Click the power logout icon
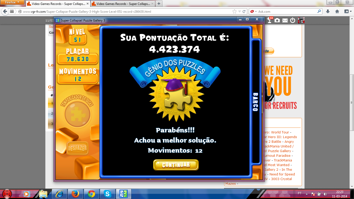354x199 pixels. tap(293, 20)
